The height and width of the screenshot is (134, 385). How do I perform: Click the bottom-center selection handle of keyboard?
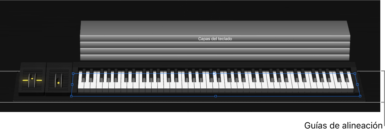coord(215,96)
